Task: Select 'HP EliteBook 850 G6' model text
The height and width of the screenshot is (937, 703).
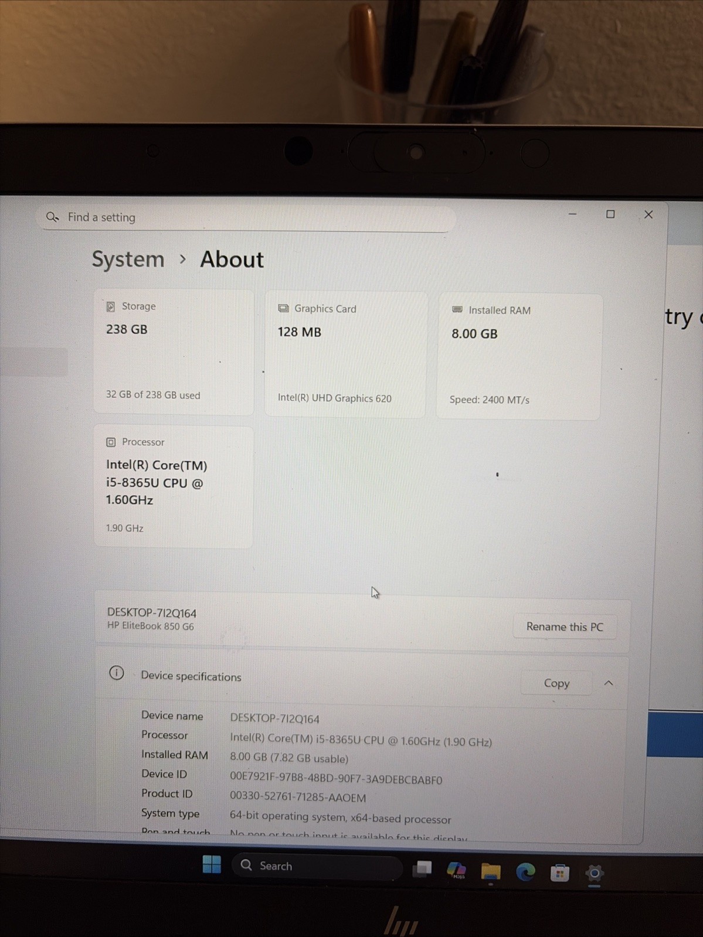Action: (x=150, y=626)
